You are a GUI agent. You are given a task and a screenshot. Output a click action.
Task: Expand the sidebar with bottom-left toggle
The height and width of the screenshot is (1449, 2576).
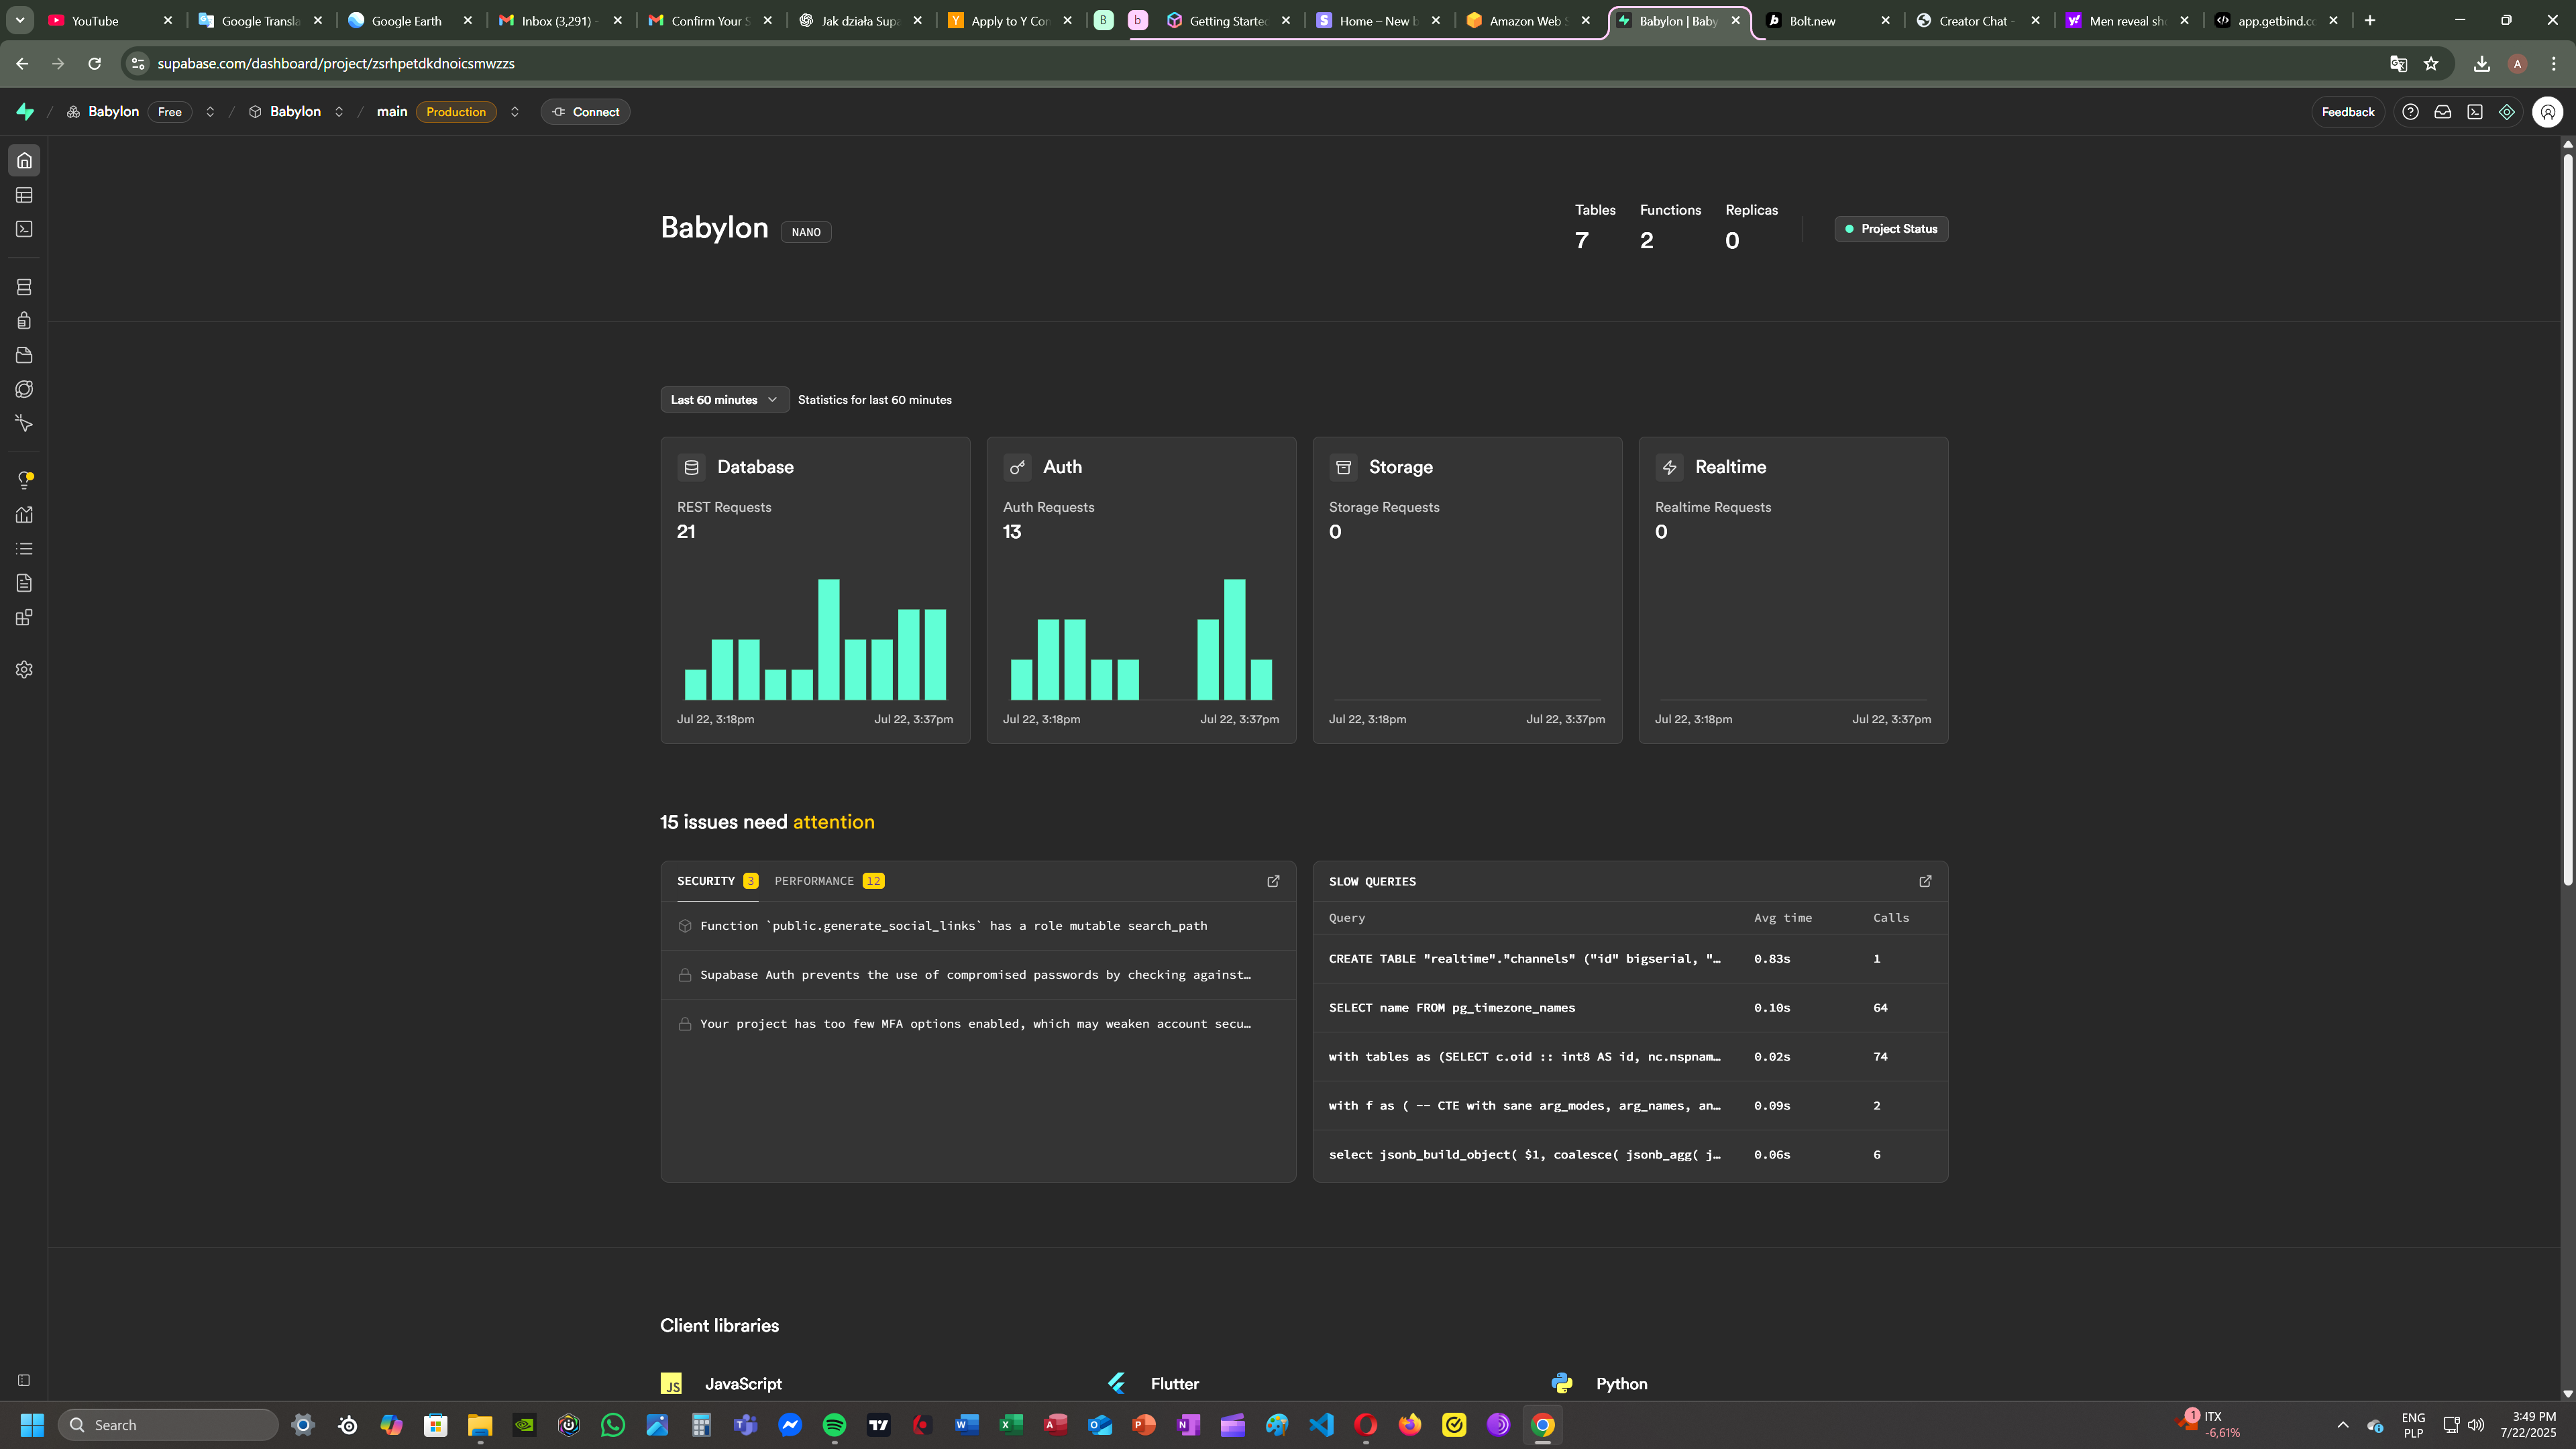24,1381
